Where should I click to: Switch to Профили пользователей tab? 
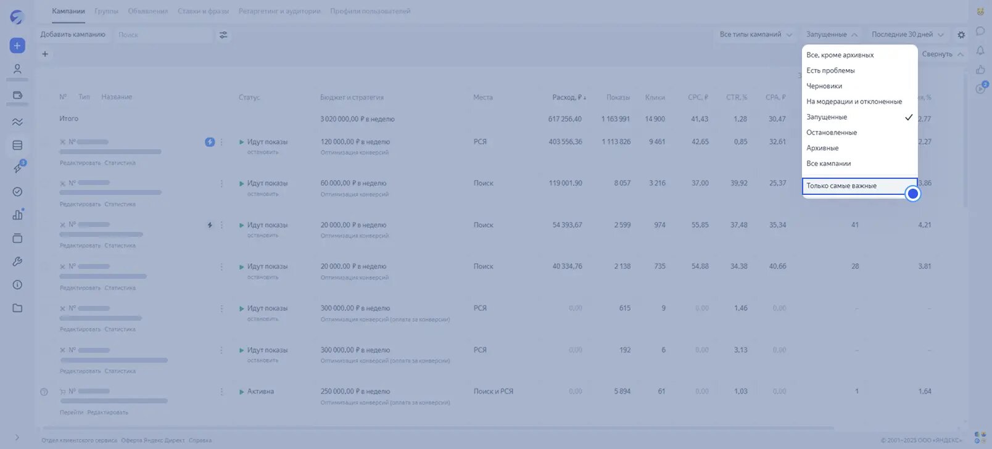tap(370, 11)
